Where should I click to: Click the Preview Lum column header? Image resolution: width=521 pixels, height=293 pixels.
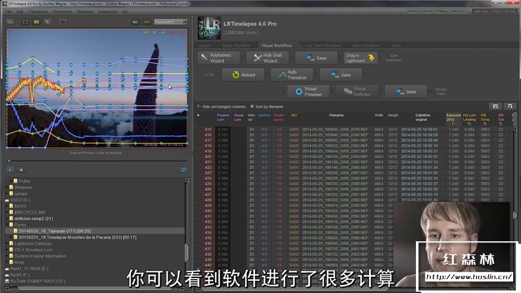222,117
